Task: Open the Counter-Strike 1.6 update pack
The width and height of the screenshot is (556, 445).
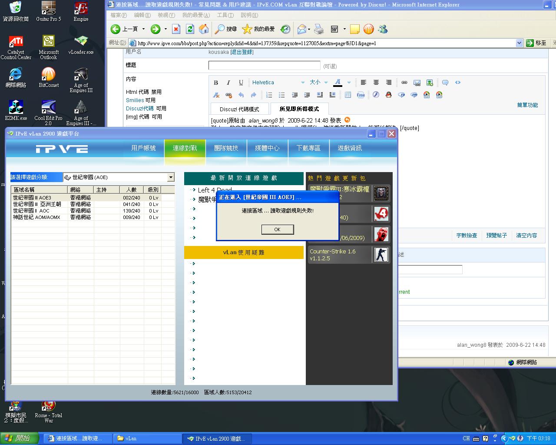Action: pos(349,255)
